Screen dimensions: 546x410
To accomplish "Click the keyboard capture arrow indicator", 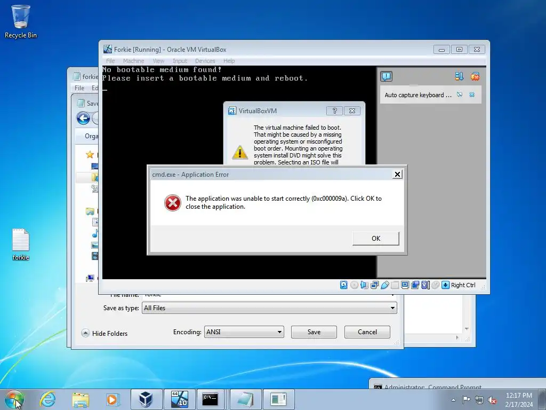I will tap(445, 285).
